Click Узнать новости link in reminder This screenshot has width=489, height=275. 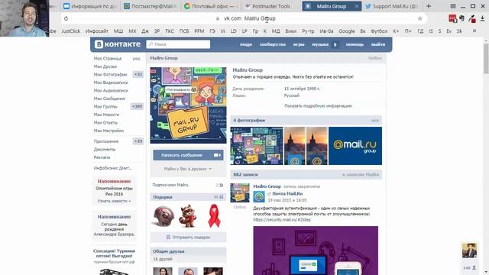(x=114, y=201)
